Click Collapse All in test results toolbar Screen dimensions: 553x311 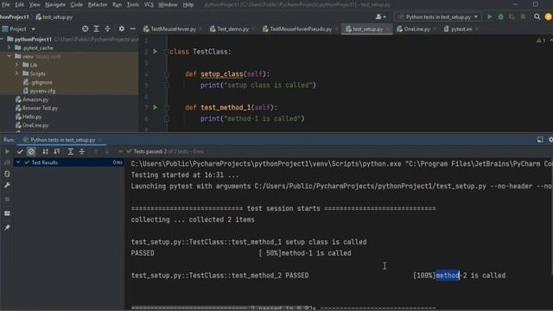pos(82,152)
